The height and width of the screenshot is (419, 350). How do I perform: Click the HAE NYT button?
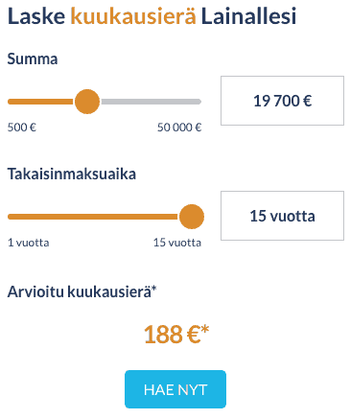point(175,389)
